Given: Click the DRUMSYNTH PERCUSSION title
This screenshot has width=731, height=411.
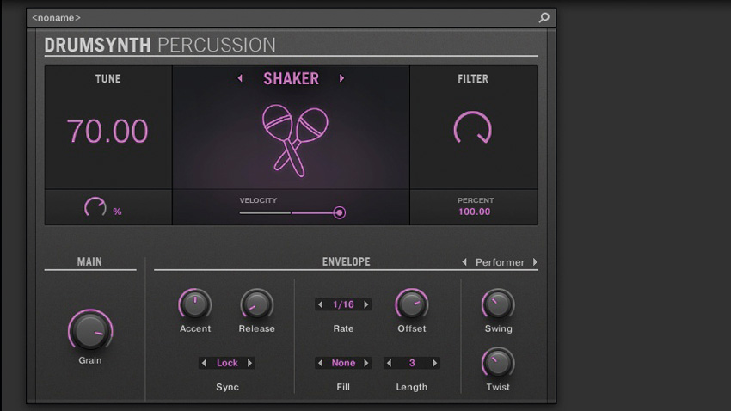Looking at the screenshot, I should 160,46.
